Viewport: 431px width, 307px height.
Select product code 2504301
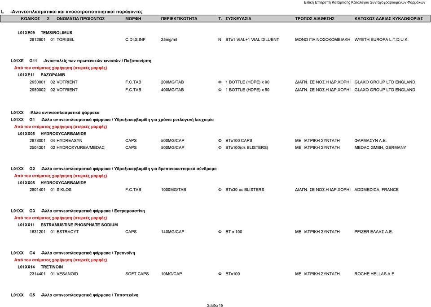[x=38, y=147]
